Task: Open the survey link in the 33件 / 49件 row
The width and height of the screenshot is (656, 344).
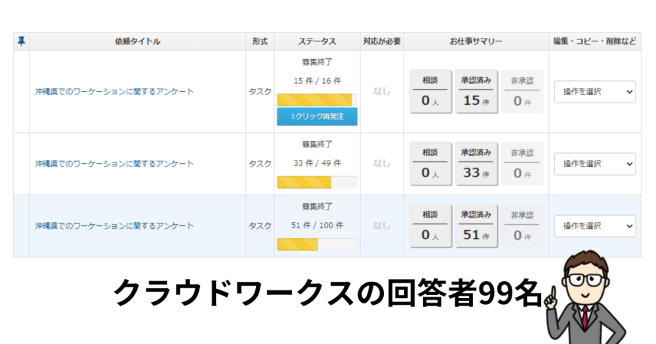Action: 114,164
